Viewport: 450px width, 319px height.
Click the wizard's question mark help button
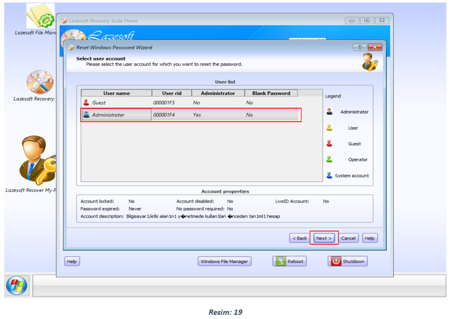pos(361,47)
